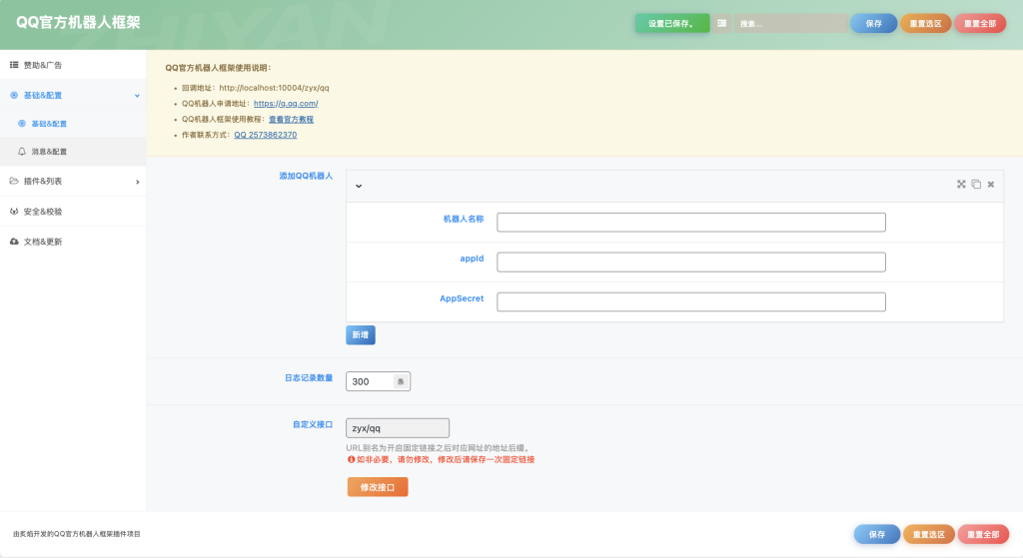Click the 添加QQ机器人 label

point(306,176)
